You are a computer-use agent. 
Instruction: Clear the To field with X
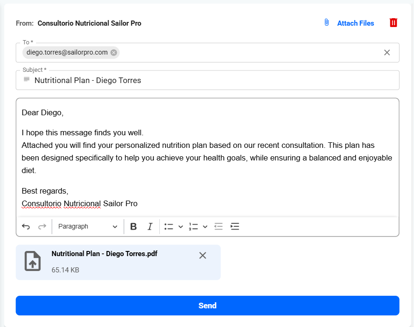[x=387, y=53]
